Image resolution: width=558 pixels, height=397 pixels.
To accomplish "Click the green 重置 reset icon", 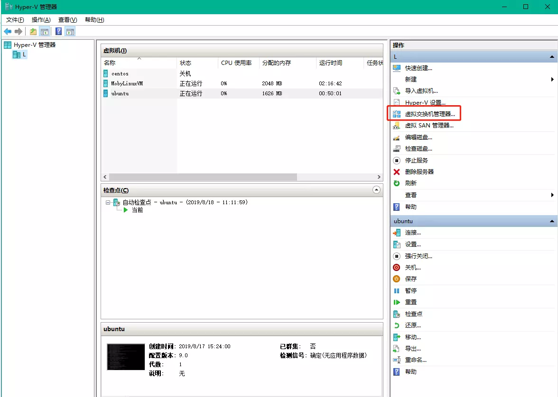I will 397,302.
